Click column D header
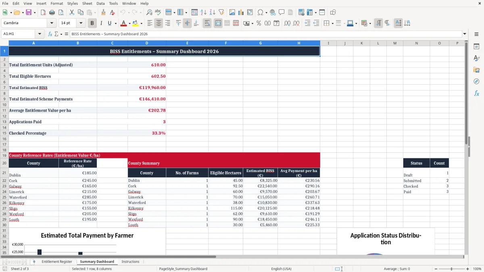The height and width of the screenshot is (272, 484). (147, 43)
